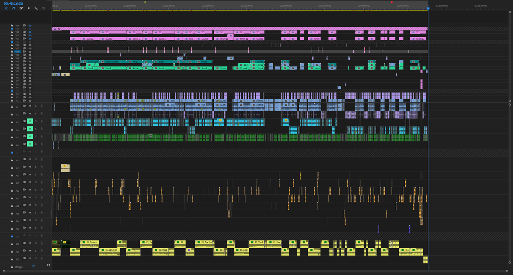Show hidden track V22 output
This screenshot has height=275, width=513.
[30, 32]
